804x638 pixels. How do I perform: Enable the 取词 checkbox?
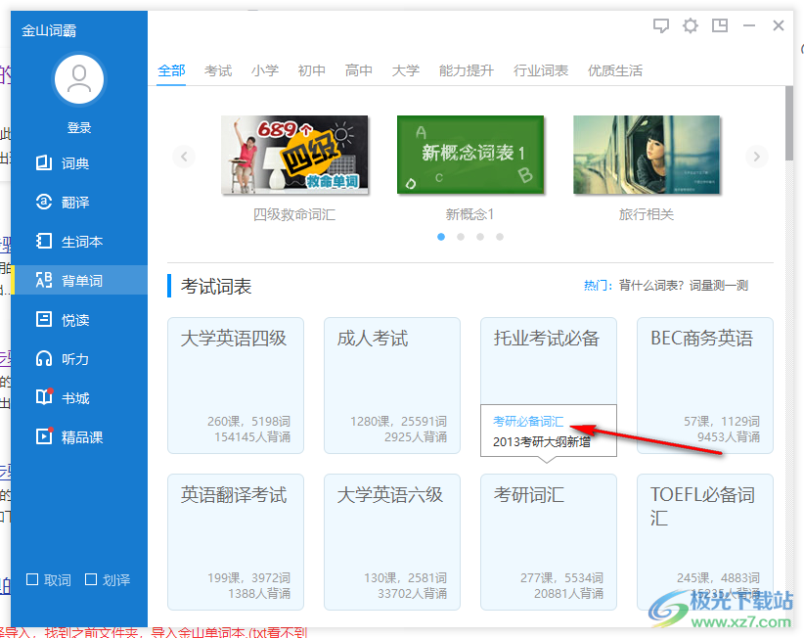point(32,579)
